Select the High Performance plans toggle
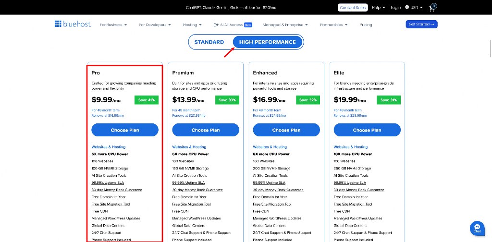Screen dimensions: 492x242 [x=267, y=42]
